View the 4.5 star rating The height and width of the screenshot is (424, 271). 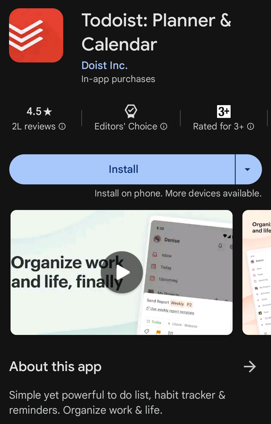pyautogui.click(x=39, y=111)
